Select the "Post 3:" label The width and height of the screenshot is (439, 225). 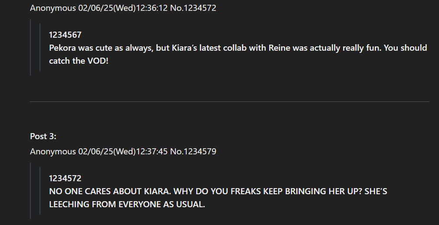click(x=43, y=137)
